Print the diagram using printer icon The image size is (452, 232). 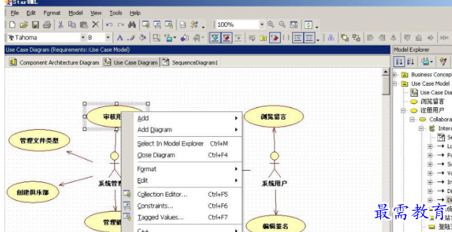click(x=47, y=25)
